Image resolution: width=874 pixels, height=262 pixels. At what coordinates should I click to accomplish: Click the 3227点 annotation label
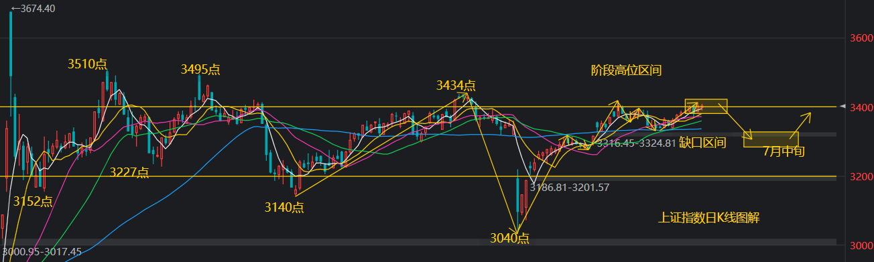(x=129, y=173)
